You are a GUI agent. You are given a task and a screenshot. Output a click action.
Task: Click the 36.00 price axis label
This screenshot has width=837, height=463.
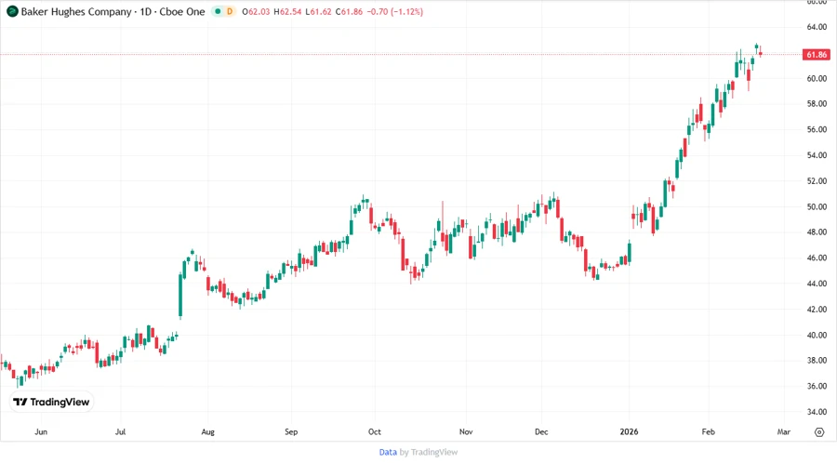[x=817, y=386]
